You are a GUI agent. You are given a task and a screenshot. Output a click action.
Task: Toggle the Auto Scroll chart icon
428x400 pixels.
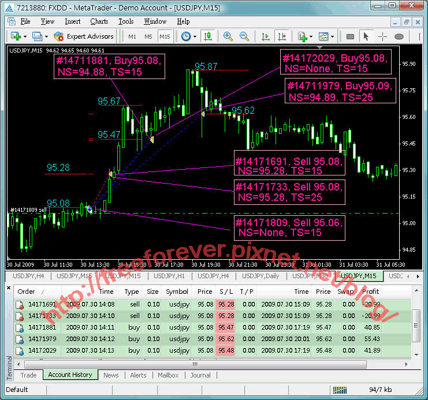coord(265,36)
